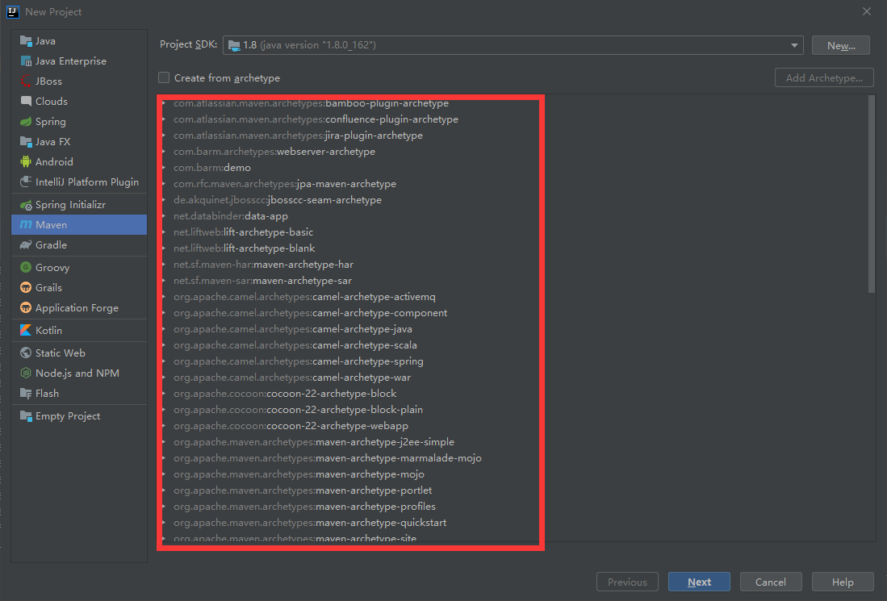Click the IntelliJ logo in title bar
Image resolution: width=887 pixels, height=601 pixels.
point(12,11)
